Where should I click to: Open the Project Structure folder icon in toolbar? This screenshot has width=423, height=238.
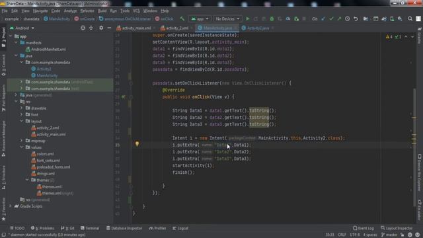[365, 19]
